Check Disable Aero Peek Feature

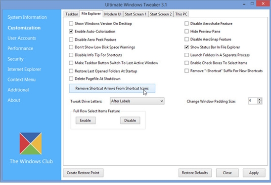click(71, 39)
